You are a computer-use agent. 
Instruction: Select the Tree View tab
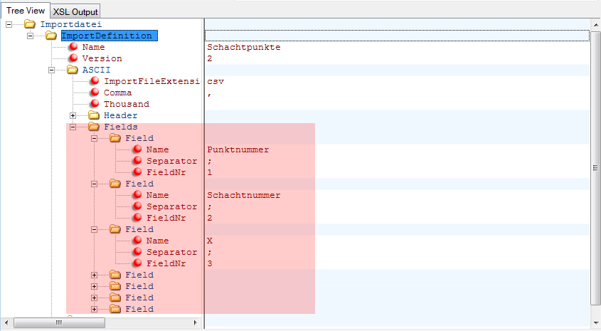[26, 11]
